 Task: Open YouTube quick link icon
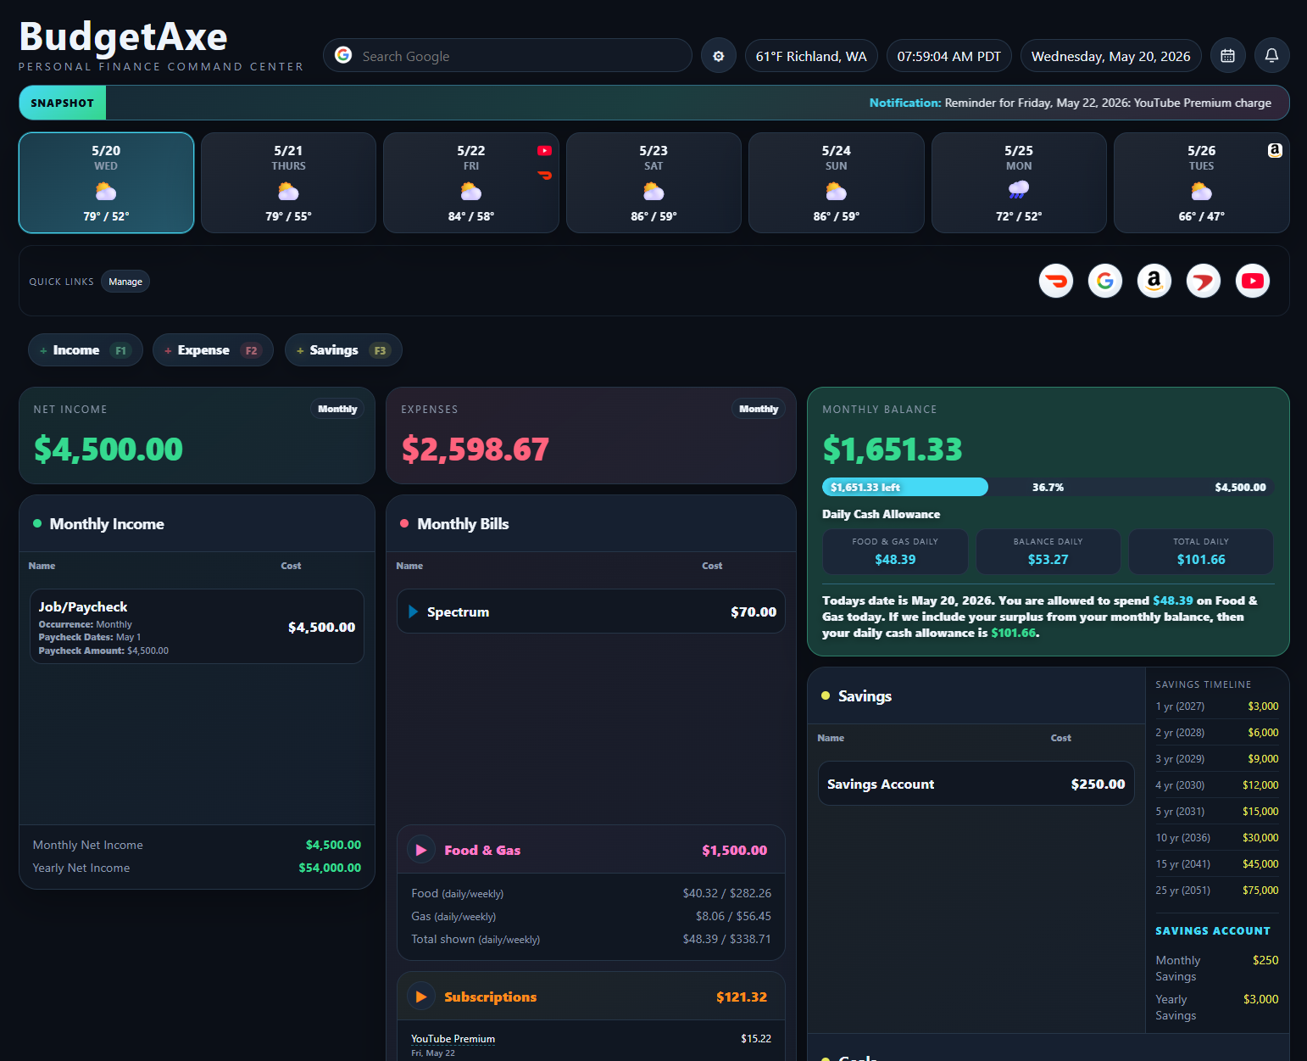[1253, 281]
